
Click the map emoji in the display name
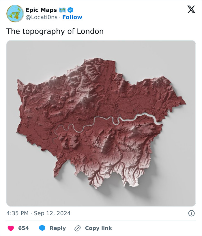pyautogui.click(x=62, y=10)
